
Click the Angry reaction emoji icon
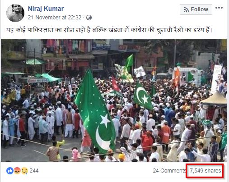pos(17,171)
